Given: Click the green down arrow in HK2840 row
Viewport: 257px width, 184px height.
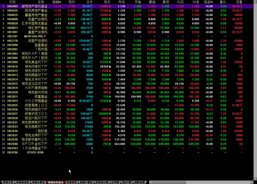Looking at the screenshot, I should tap(111, 144).
